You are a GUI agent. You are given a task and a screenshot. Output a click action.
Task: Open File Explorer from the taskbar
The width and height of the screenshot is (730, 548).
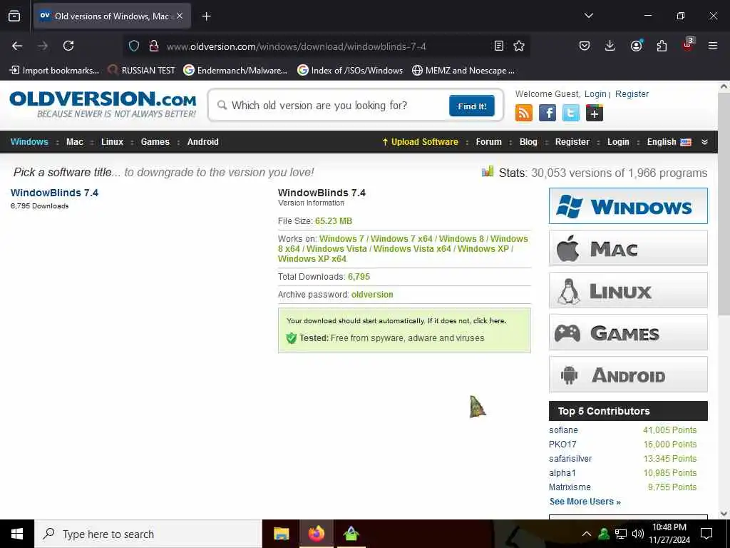(x=281, y=534)
